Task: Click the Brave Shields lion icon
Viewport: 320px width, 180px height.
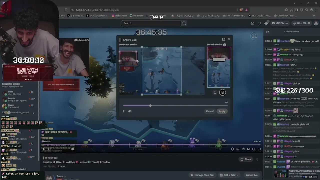Action: [241, 10]
